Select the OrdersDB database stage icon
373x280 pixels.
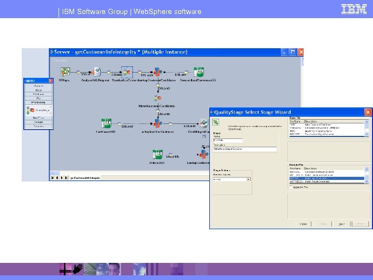point(157,155)
